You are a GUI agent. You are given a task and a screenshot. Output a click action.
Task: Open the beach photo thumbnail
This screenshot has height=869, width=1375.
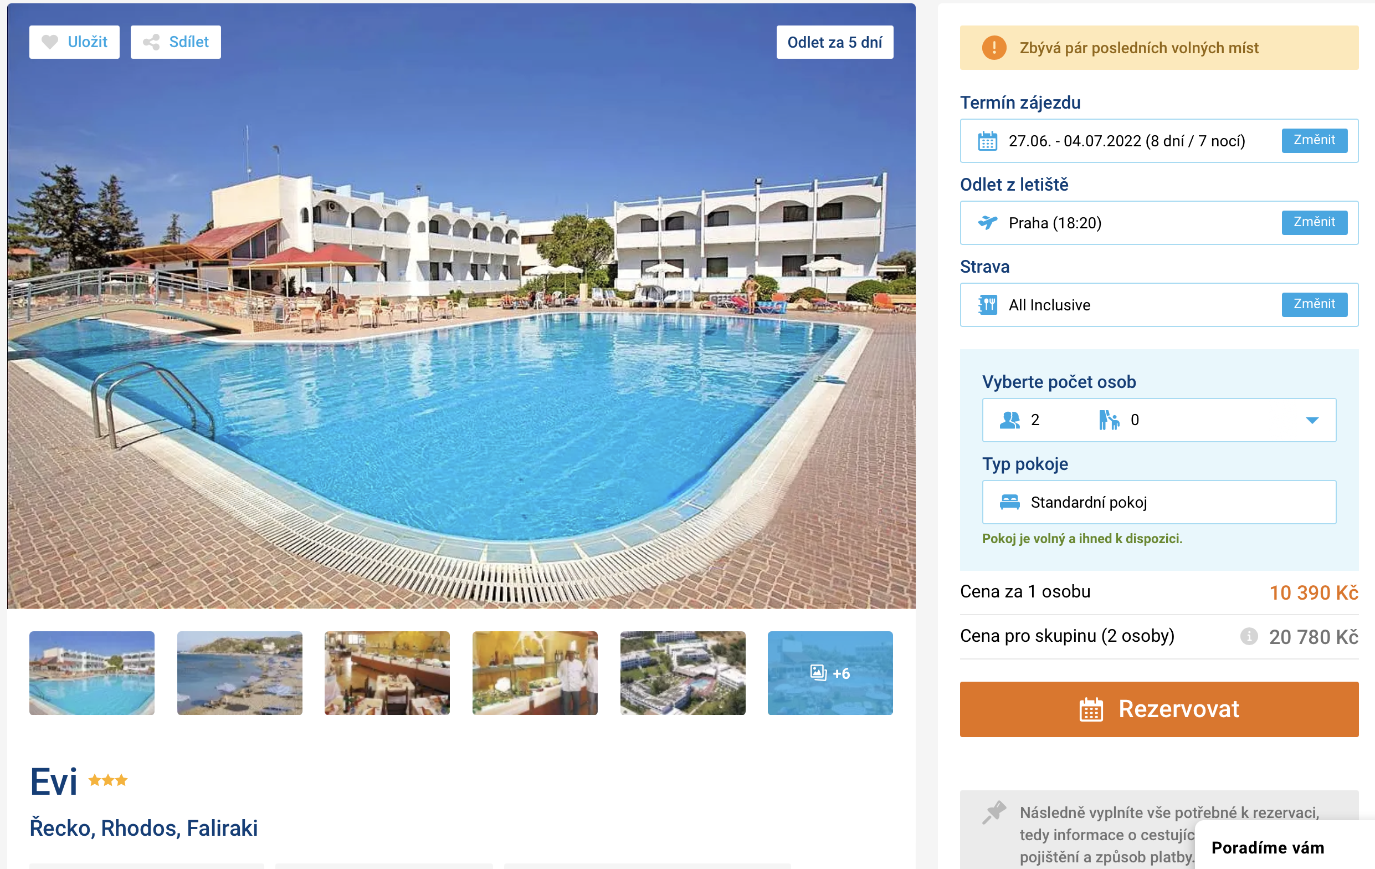[240, 672]
